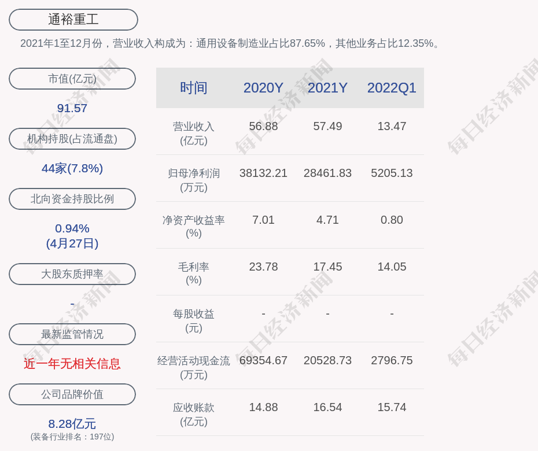The image size is (538, 451).
Task: Select the 44家(7.8%) holdings value
Action: [x=72, y=168]
